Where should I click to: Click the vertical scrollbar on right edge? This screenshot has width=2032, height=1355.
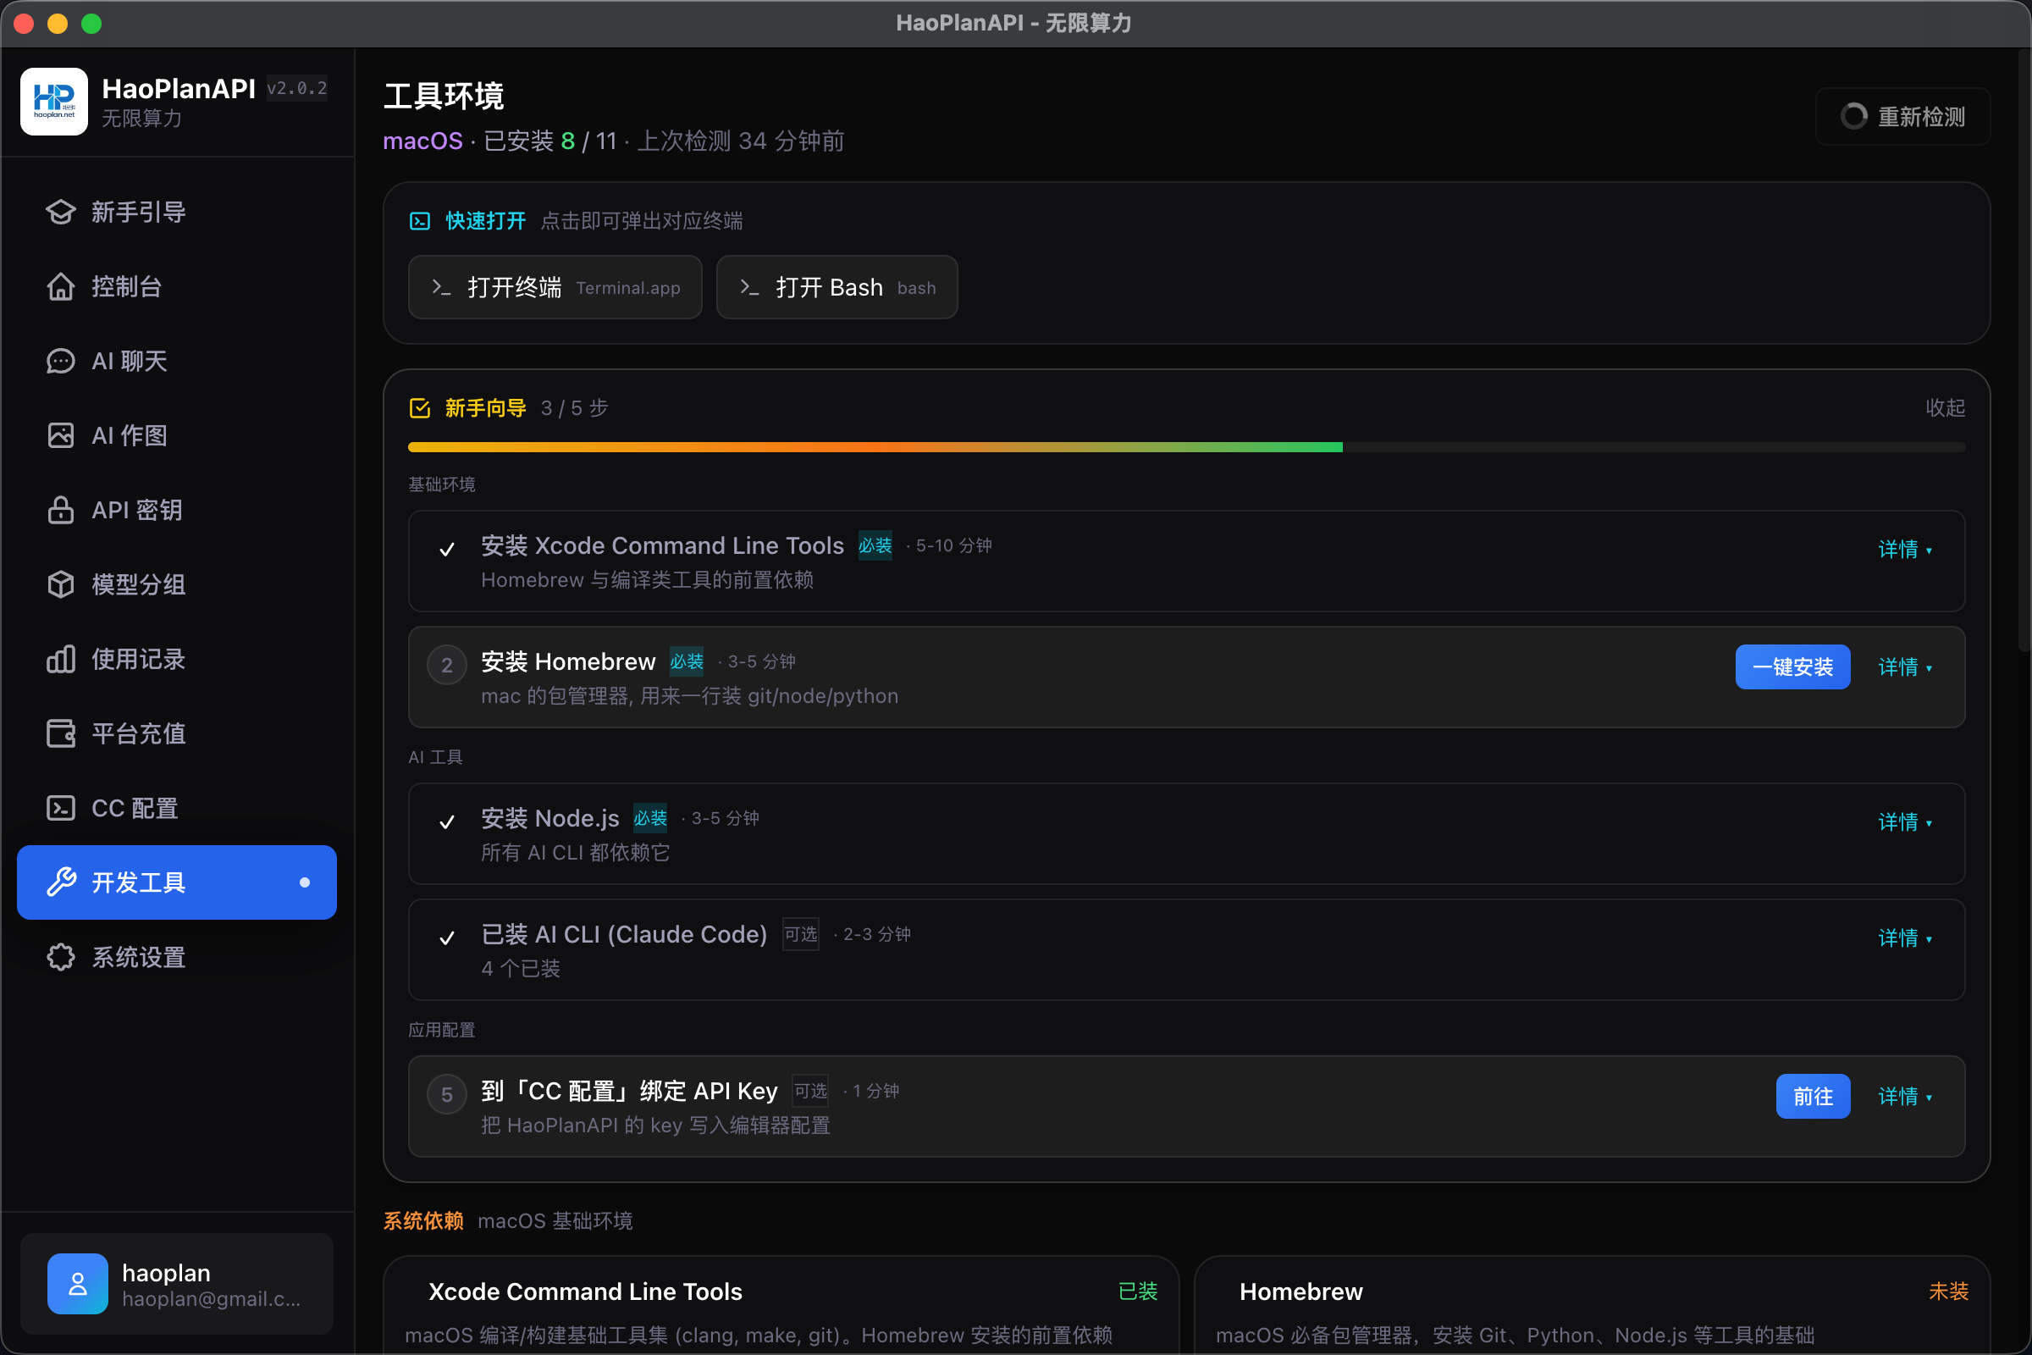(x=2024, y=350)
